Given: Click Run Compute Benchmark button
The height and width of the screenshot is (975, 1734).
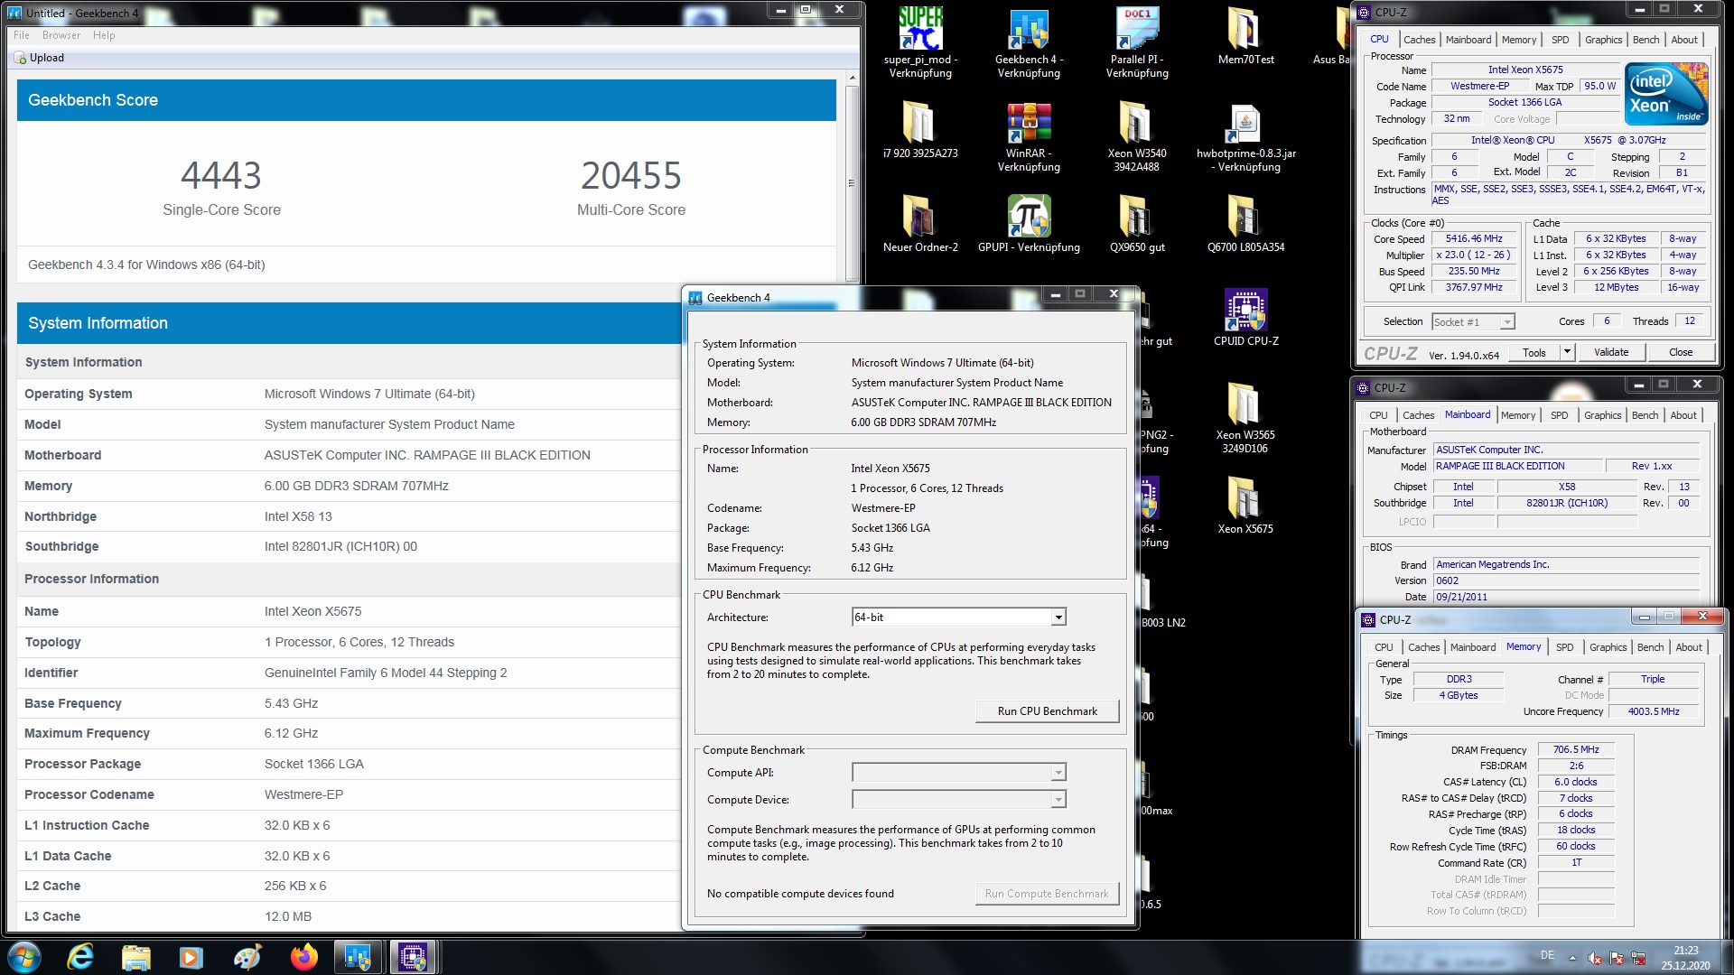Looking at the screenshot, I should click(1047, 894).
